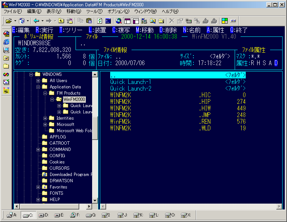Click the file list horizontal scrollbar track

(191, 207)
